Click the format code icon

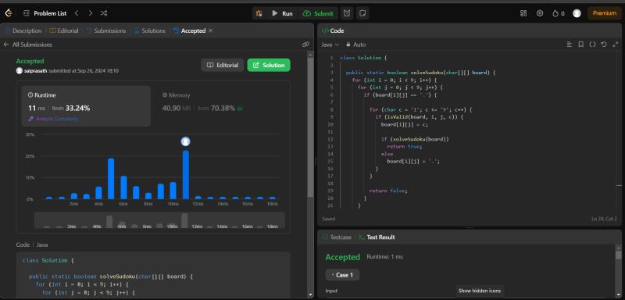(570, 45)
